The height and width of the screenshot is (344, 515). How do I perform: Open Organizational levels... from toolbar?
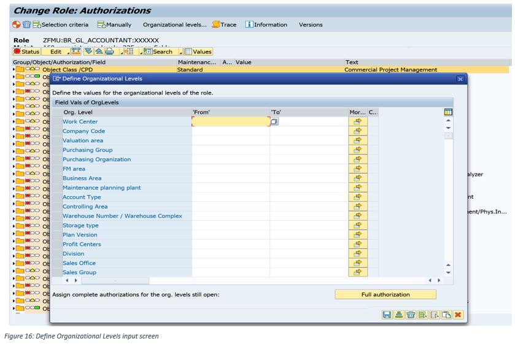click(175, 25)
